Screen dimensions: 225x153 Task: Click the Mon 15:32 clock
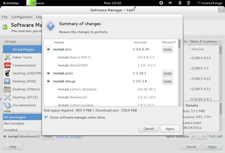coord(112,3)
